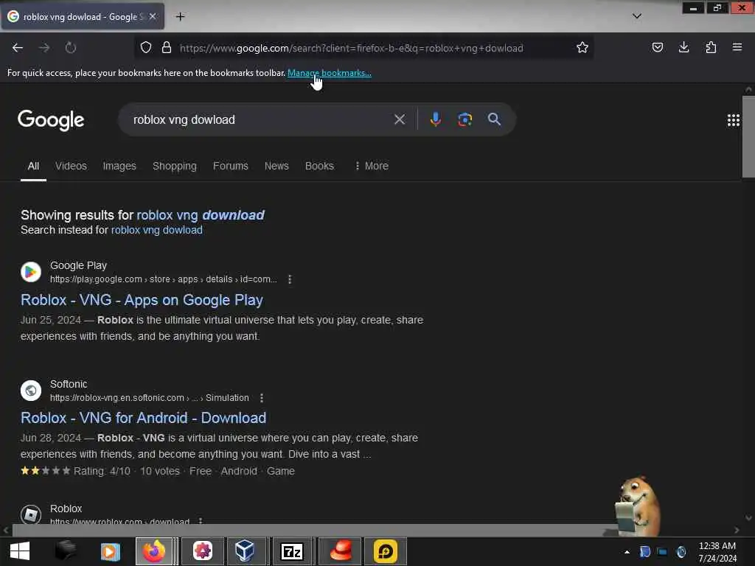Clear the Google search box text
755x566 pixels.
click(x=399, y=119)
